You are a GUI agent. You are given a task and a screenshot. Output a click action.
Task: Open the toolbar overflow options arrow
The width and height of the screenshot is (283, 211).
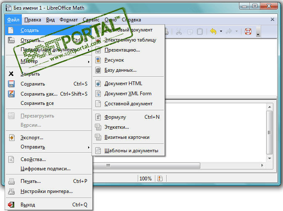click(258, 32)
